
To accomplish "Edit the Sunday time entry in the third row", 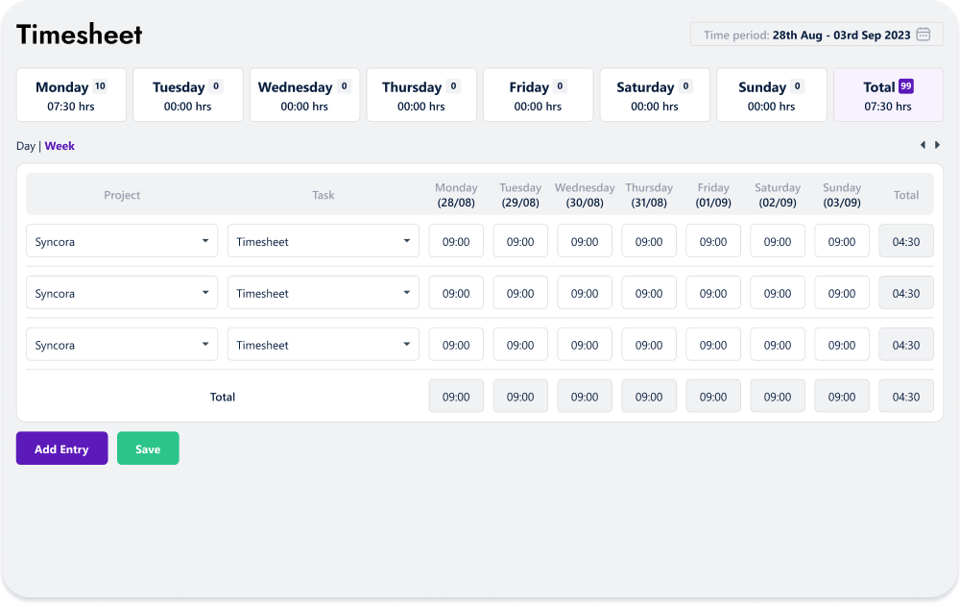I will tap(842, 344).
